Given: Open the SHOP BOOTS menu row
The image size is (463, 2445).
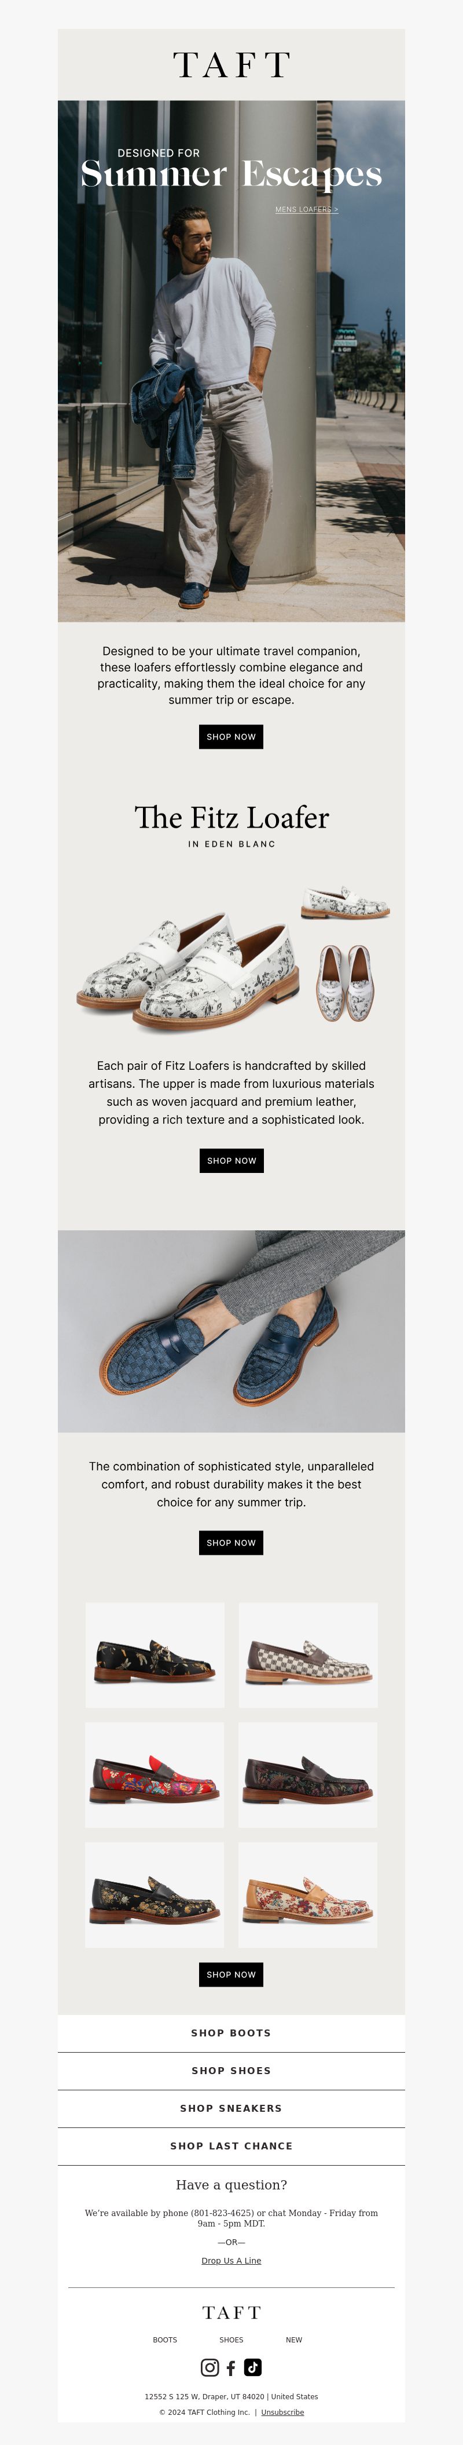Looking at the screenshot, I should coord(231,2033).
